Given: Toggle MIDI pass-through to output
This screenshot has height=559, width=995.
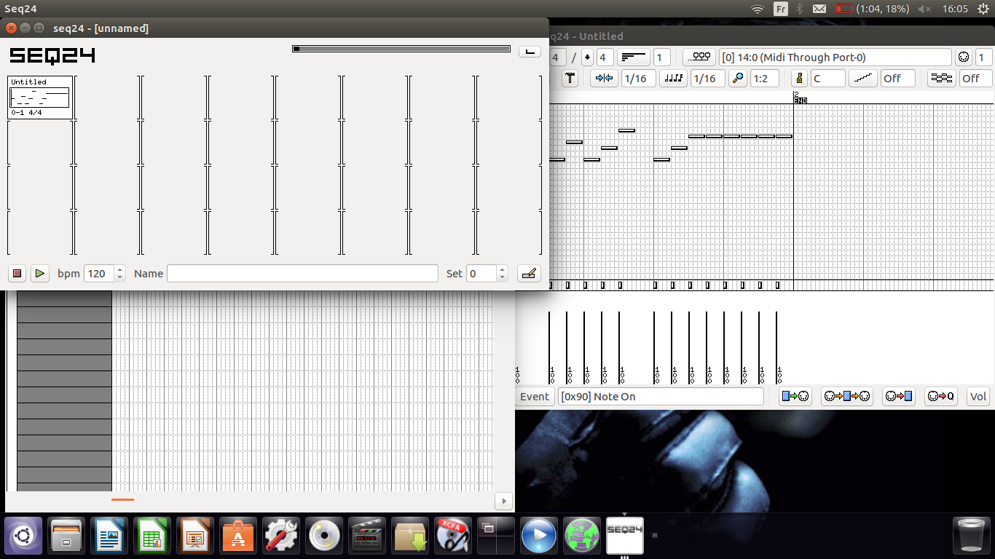Looking at the screenshot, I should 846,397.
